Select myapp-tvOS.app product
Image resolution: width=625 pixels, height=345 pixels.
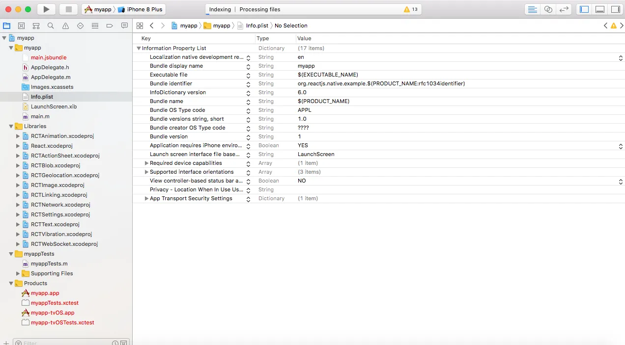53,313
